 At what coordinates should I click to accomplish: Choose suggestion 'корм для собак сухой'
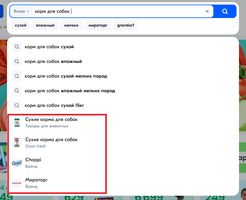point(123,47)
